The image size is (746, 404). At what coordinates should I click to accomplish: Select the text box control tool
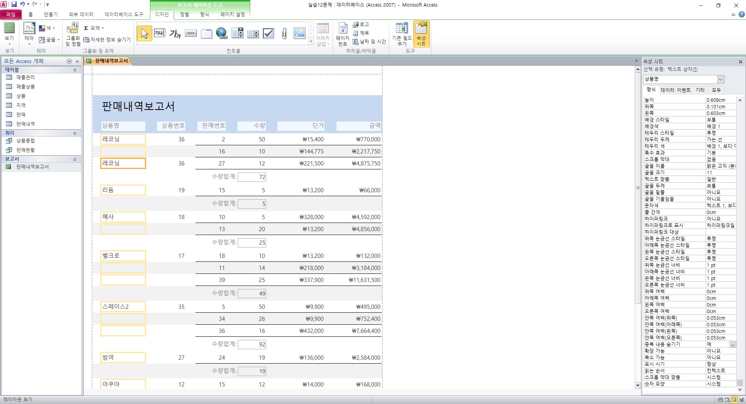pos(160,33)
